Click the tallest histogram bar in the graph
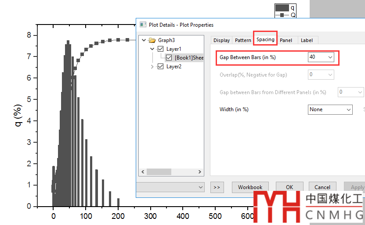The height and width of the screenshot is (225, 365). (x=68, y=123)
